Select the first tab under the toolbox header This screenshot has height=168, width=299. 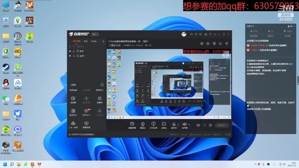73,90
